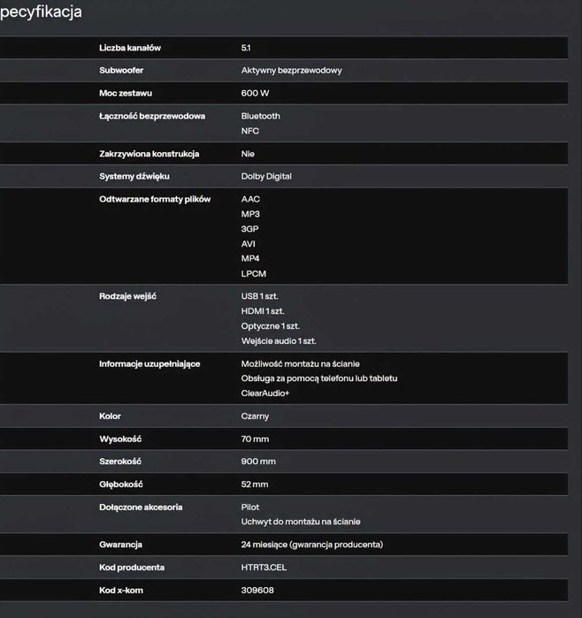Select the Optyczne 1 szt. entry
This screenshot has height=618, width=582.
pos(270,326)
